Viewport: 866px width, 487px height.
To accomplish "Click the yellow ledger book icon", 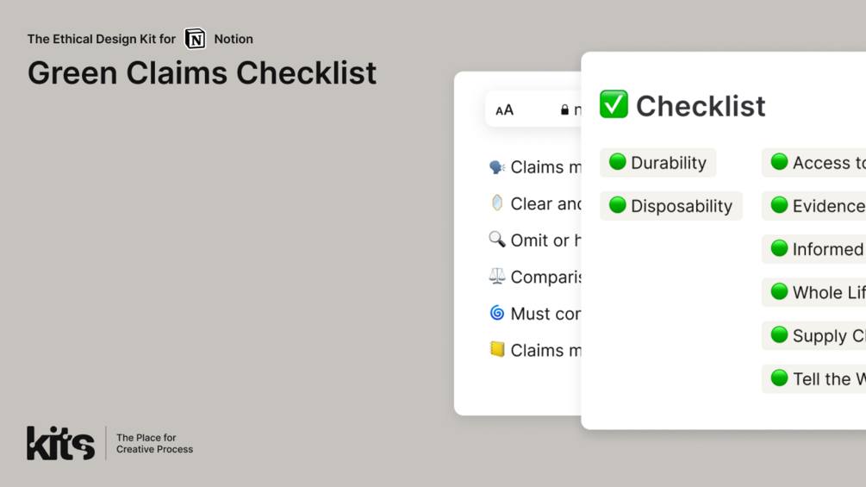I will pyautogui.click(x=497, y=349).
